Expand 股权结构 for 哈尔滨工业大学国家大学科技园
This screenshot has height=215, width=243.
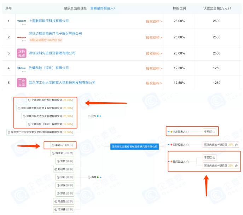click(154, 83)
